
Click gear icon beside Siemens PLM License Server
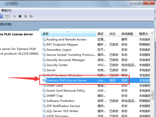[x=44, y=80]
